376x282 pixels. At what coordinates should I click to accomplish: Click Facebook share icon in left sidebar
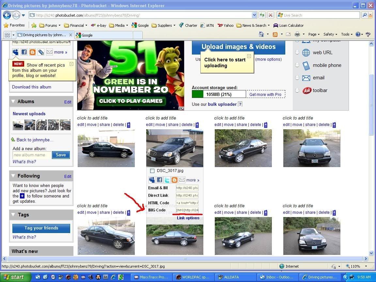pos(24,52)
